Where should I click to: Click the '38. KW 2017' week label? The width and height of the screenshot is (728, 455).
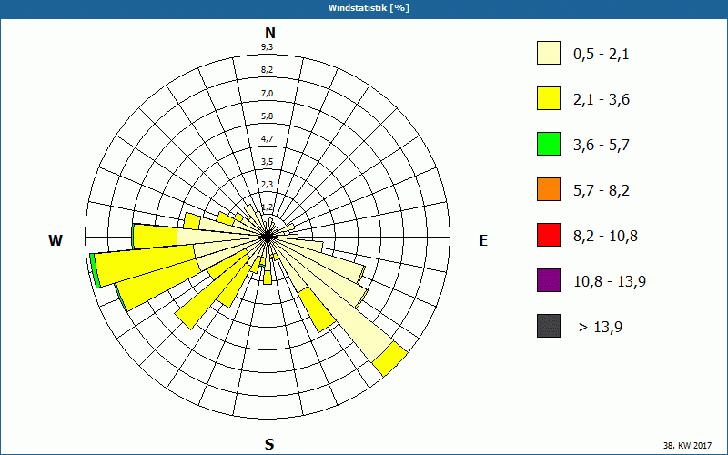click(x=687, y=445)
